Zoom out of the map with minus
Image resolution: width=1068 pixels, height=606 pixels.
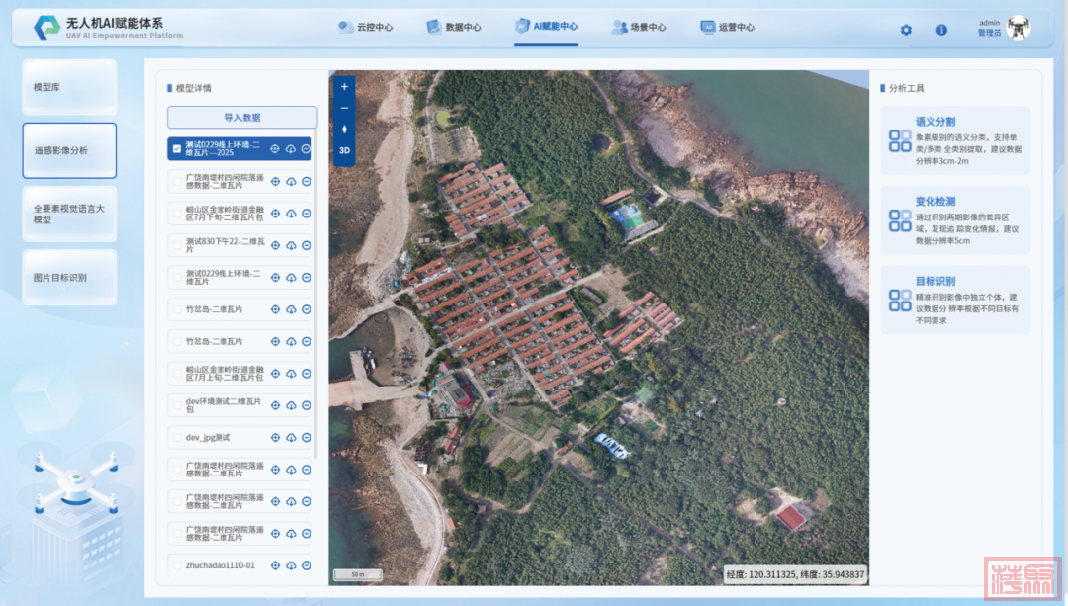click(x=344, y=108)
